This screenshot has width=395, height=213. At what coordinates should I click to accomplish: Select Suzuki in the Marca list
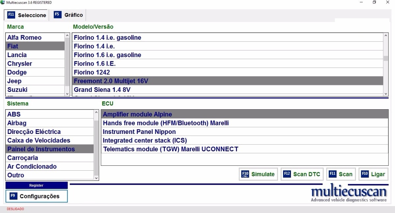coord(35,90)
